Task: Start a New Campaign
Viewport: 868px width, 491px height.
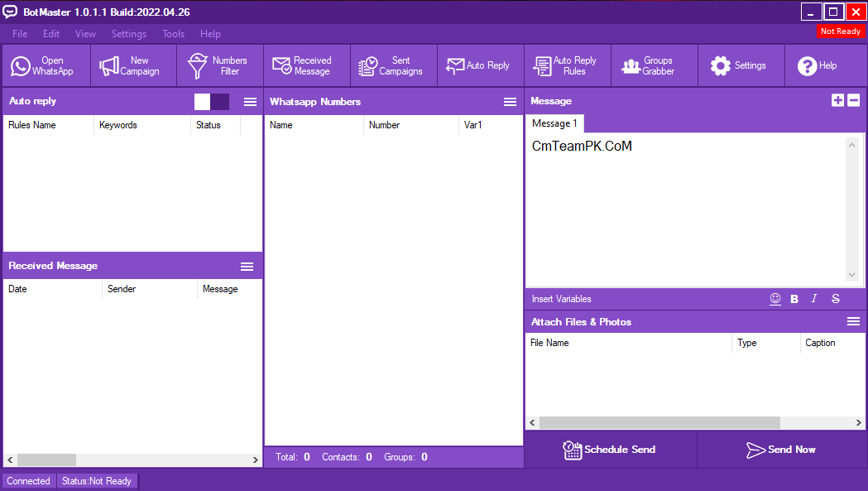Action: [x=133, y=66]
